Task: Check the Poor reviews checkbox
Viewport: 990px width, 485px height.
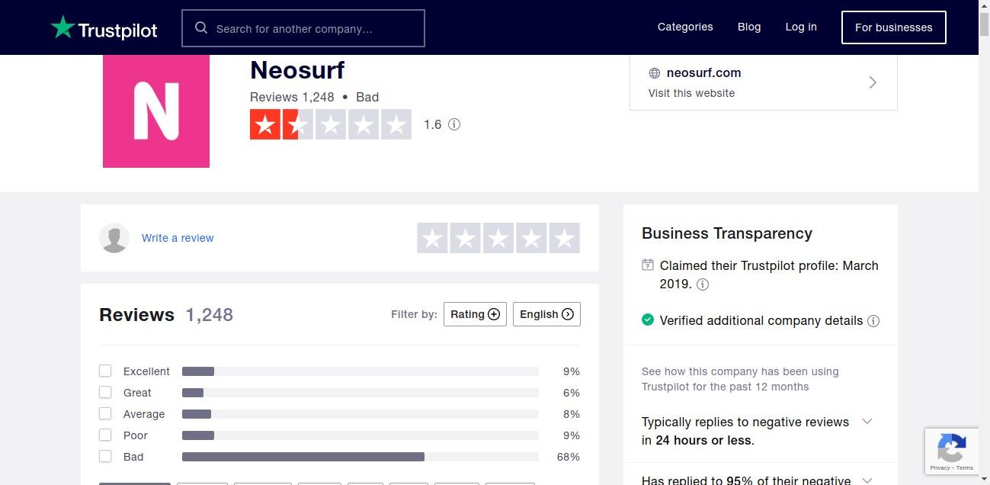Action: pyautogui.click(x=105, y=435)
